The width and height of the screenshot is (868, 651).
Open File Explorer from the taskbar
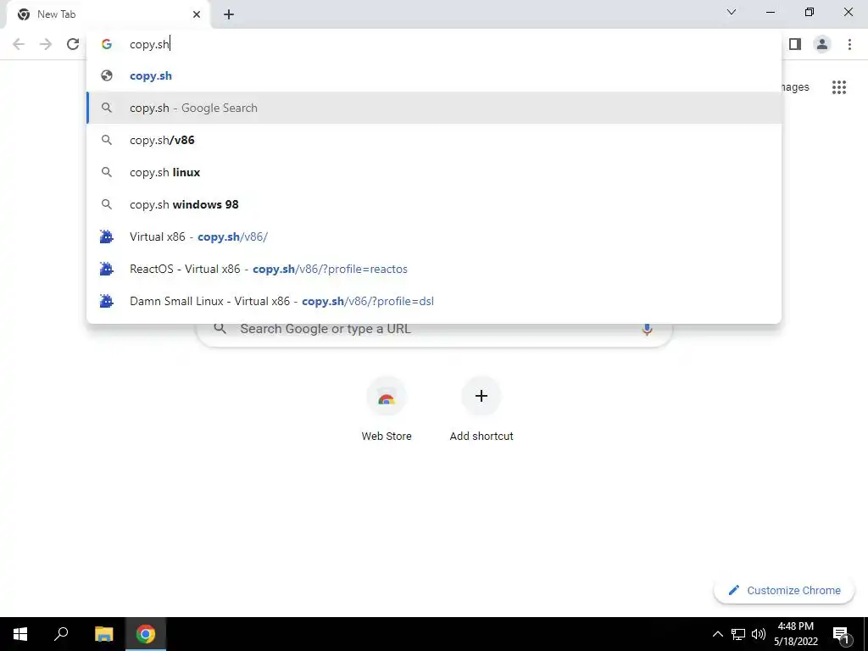click(x=103, y=634)
